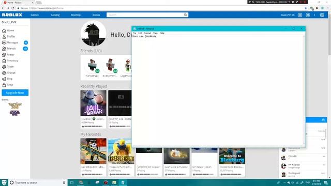The height and width of the screenshot is (186, 331).
Task: Open Robux in Roblox top navigation
Action: [96, 15]
